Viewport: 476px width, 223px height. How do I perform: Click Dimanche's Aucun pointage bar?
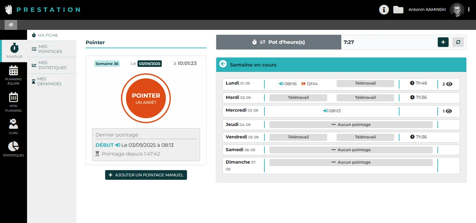pyautogui.click(x=351, y=162)
